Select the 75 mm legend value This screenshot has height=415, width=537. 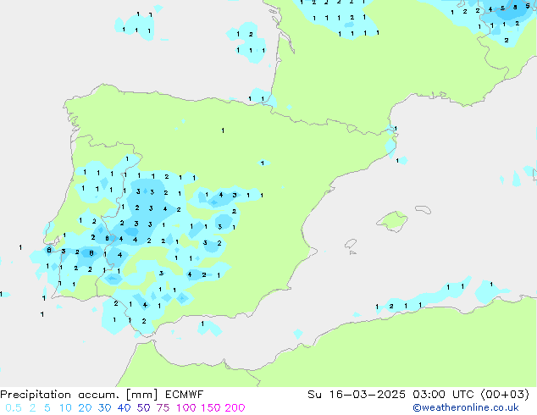click(164, 407)
